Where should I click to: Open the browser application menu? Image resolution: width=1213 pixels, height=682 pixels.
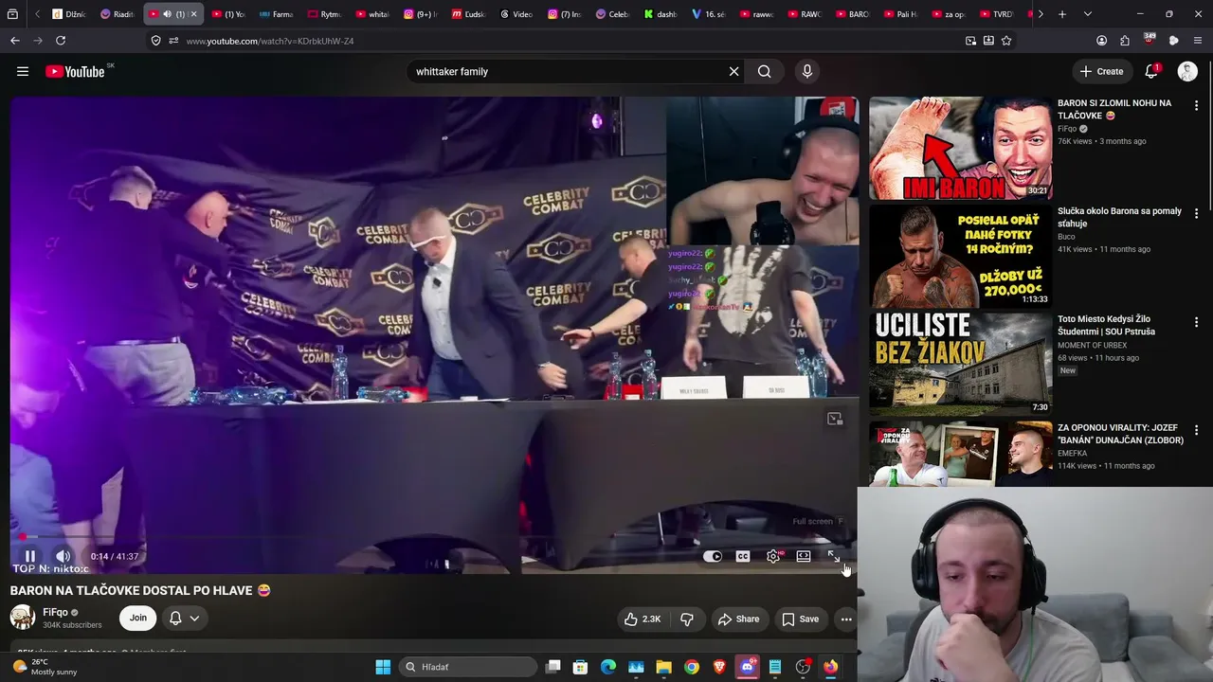tap(1198, 41)
